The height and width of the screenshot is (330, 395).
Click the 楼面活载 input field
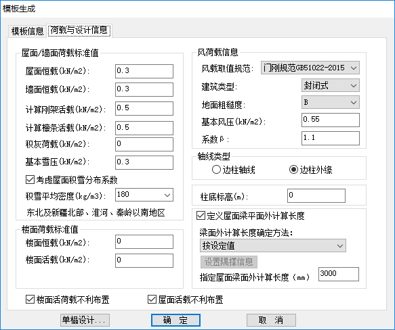click(144, 260)
